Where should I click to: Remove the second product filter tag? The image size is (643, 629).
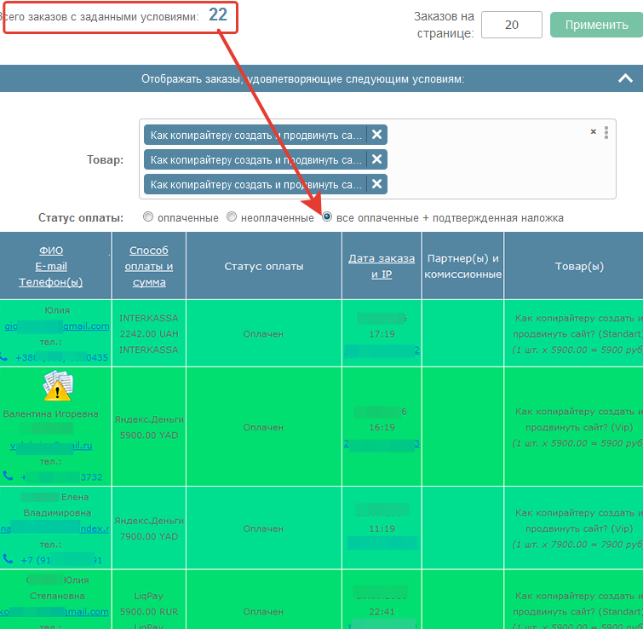coord(377,159)
